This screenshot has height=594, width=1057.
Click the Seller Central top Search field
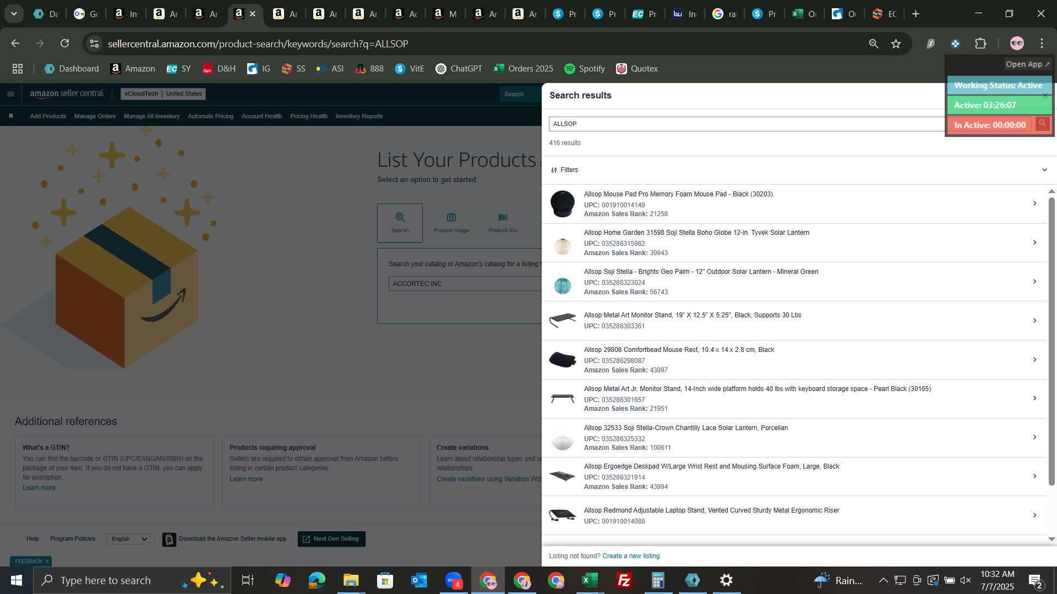521,94
